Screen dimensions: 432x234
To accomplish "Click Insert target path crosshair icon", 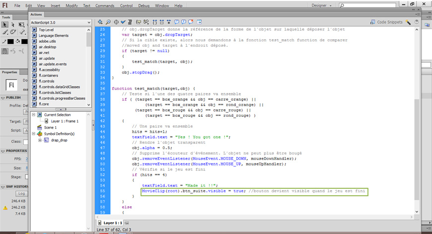I will tap(116, 22).
